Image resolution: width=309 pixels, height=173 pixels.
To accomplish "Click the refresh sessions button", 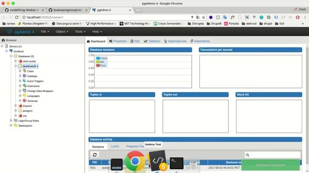I will (95, 155).
